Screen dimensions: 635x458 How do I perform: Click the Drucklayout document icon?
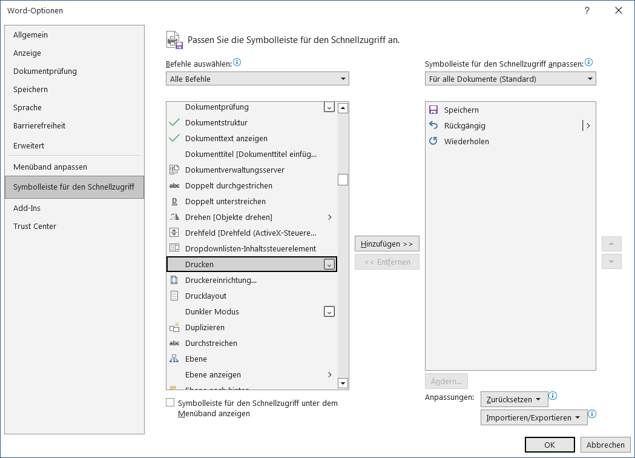[174, 296]
